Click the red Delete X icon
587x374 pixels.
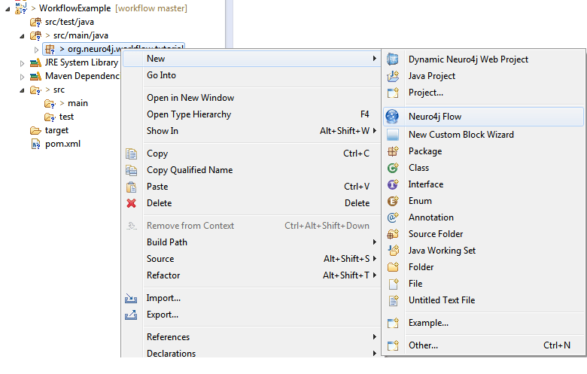pos(132,203)
